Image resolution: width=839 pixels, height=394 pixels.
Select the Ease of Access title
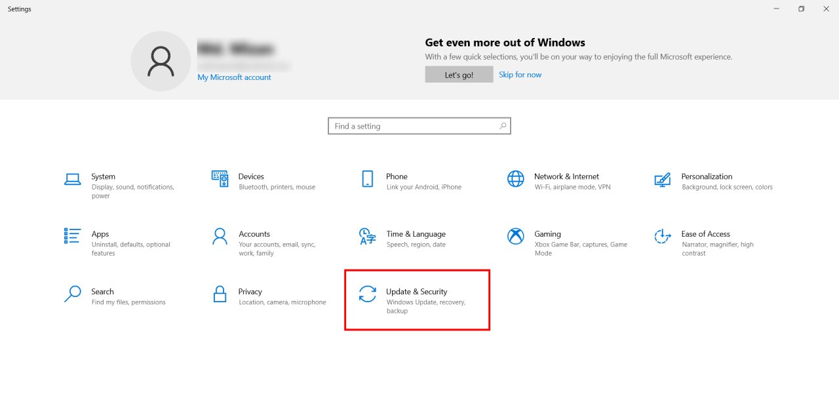pos(705,234)
